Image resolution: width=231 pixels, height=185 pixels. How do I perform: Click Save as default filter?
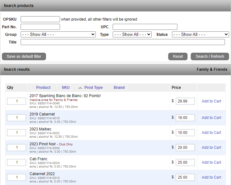pyautogui.click(x=24, y=56)
